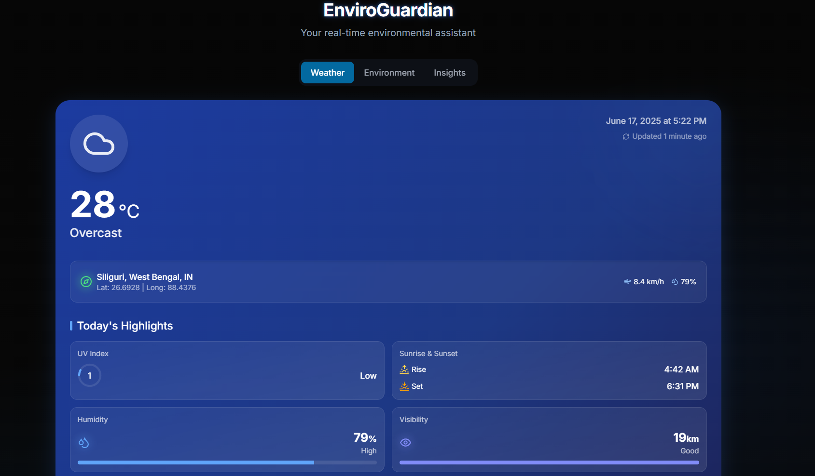Click the 'Long: 88.4376' coordinate text
815x476 pixels.
point(171,288)
